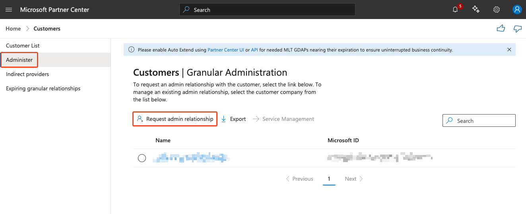The width and height of the screenshot is (526, 214).
Task: Click Service Management button
Action: point(283,119)
